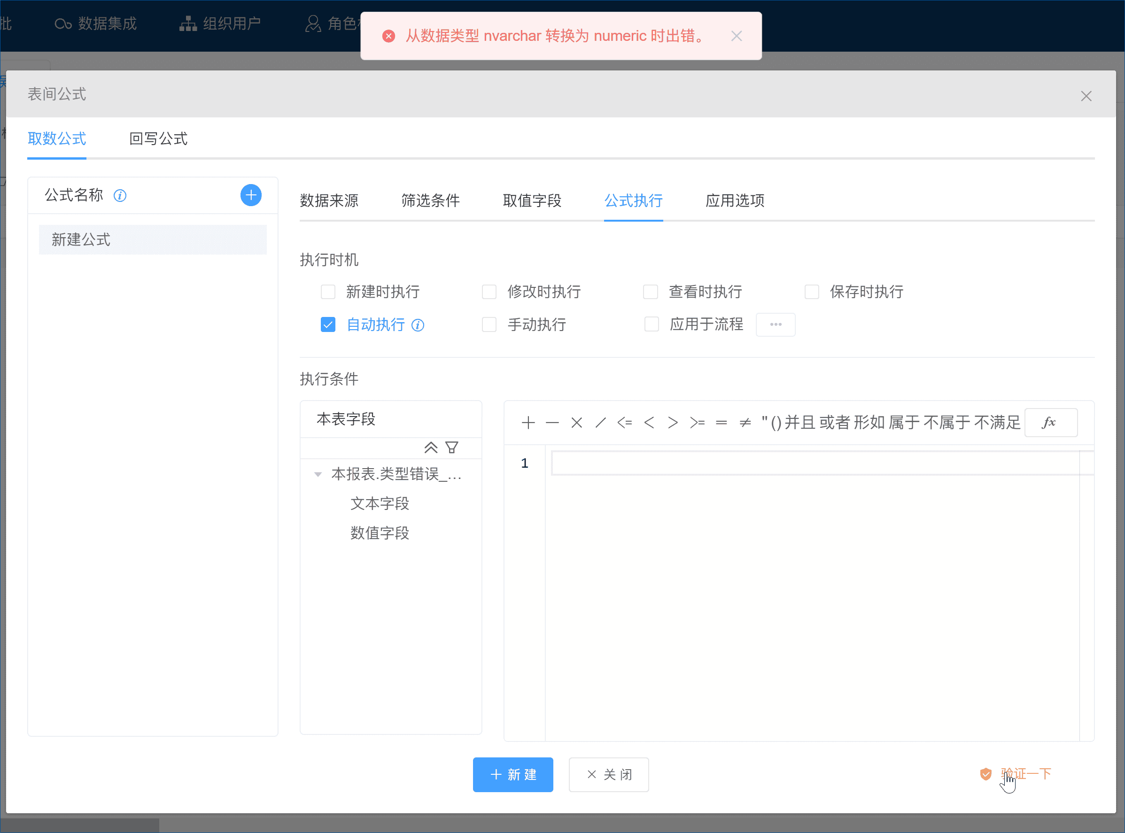The image size is (1125, 833).
Task: Open 组织用户 in the top navigation
Action: pos(220,23)
